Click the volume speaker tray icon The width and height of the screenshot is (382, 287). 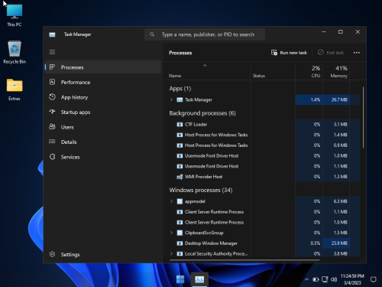[x=334, y=279]
